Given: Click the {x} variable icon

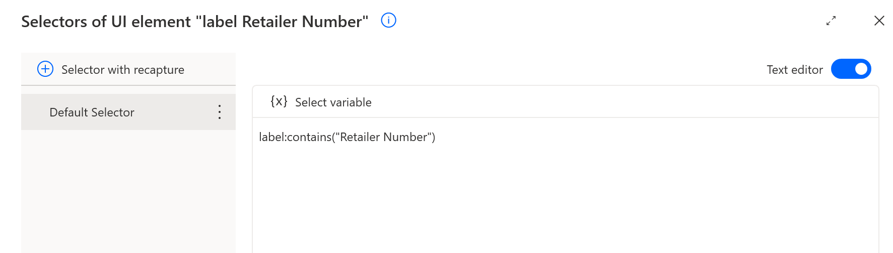Looking at the screenshot, I should click(x=279, y=102).
